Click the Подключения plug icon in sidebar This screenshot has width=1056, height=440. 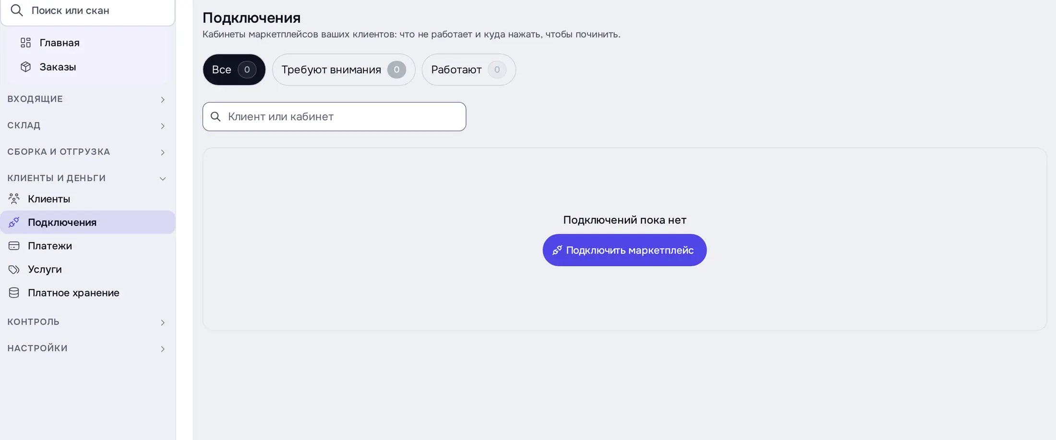14,222
